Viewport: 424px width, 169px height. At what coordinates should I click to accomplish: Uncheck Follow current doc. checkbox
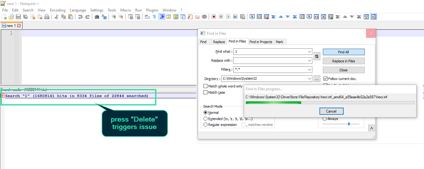[x=325, y=79]
